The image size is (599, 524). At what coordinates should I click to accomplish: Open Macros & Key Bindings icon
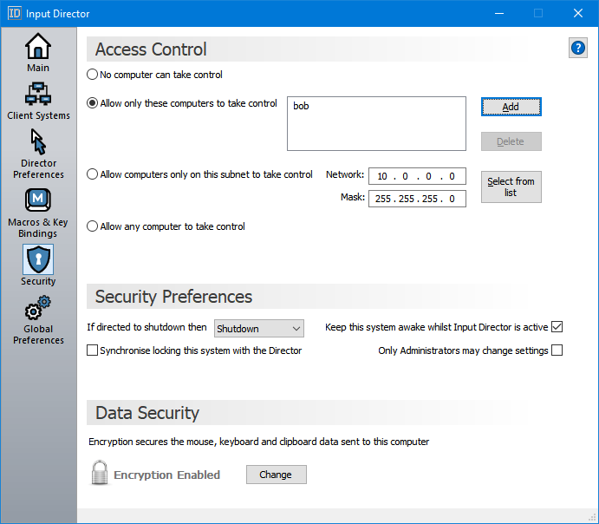point(38,200)
